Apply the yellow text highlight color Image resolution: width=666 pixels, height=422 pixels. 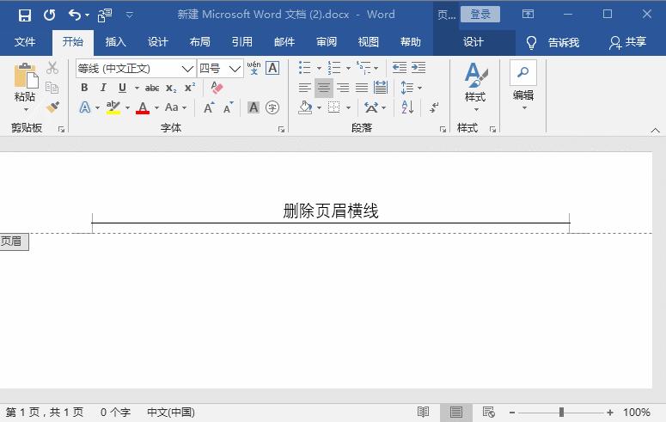[x=113, y=107]
